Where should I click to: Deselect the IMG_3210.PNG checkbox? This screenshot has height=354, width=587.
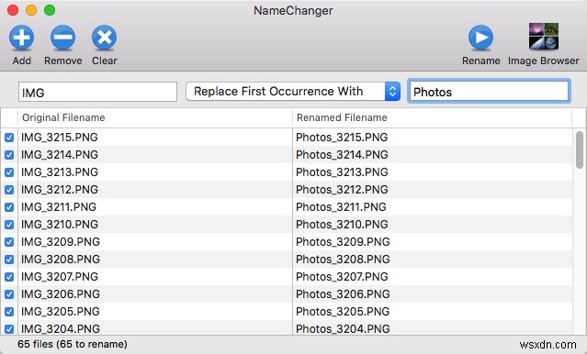coord(9,225)
